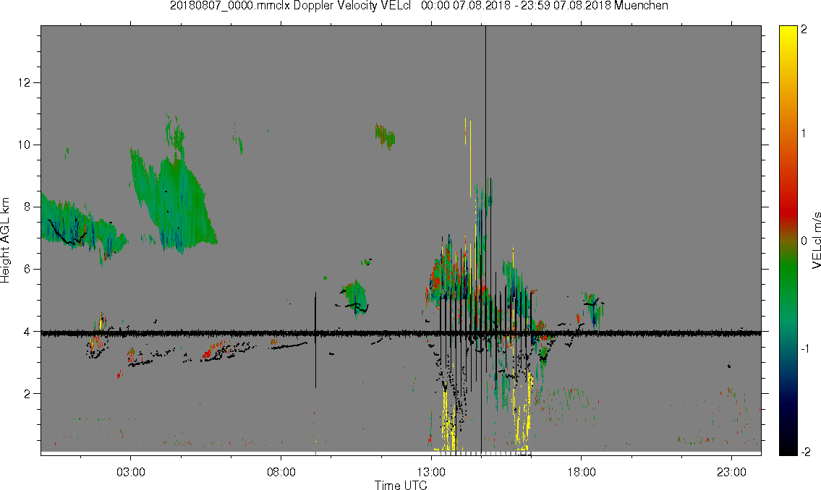Click the colorbar label -1
This screenshot has width=821, height=490.
pos(805,348)
